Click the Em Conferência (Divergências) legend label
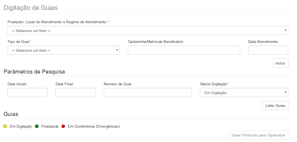Viewport: 297px width, 142px height. tap(94, 127)
